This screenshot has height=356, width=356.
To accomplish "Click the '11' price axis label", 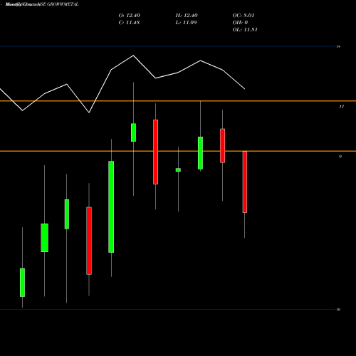I will [342, 107].
